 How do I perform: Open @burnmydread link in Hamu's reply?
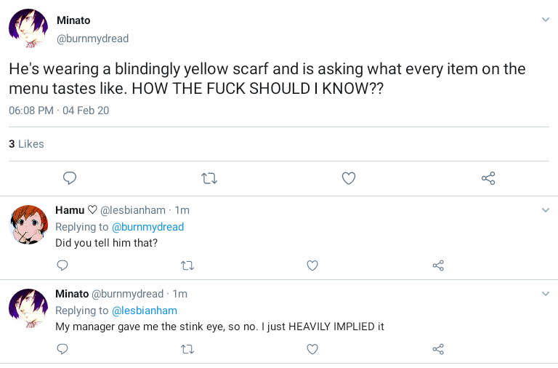[x=147, y=227]
